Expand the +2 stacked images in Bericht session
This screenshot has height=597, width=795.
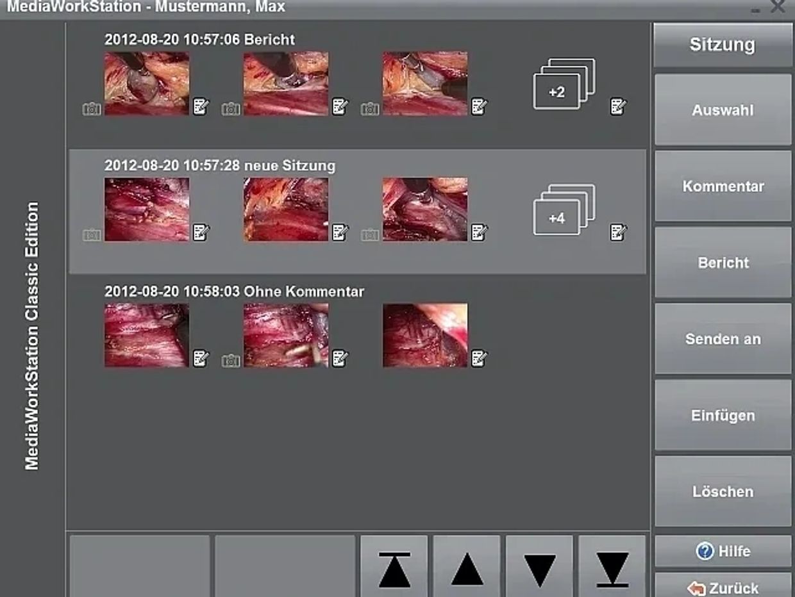tap(564, 85)
